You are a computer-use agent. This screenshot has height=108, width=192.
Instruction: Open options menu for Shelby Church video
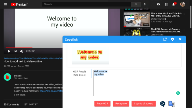point(184,14)
